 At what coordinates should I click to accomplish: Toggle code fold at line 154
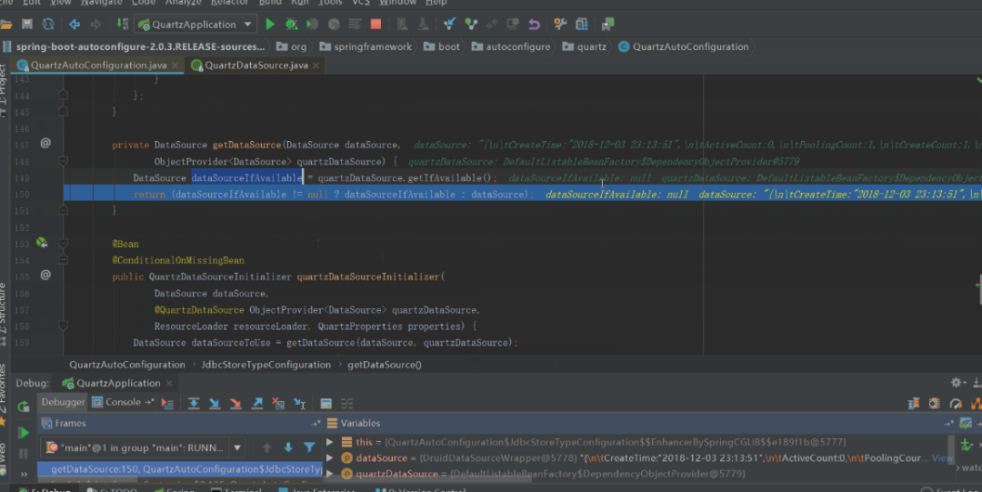pyautogui.click(x=64, y=259)
